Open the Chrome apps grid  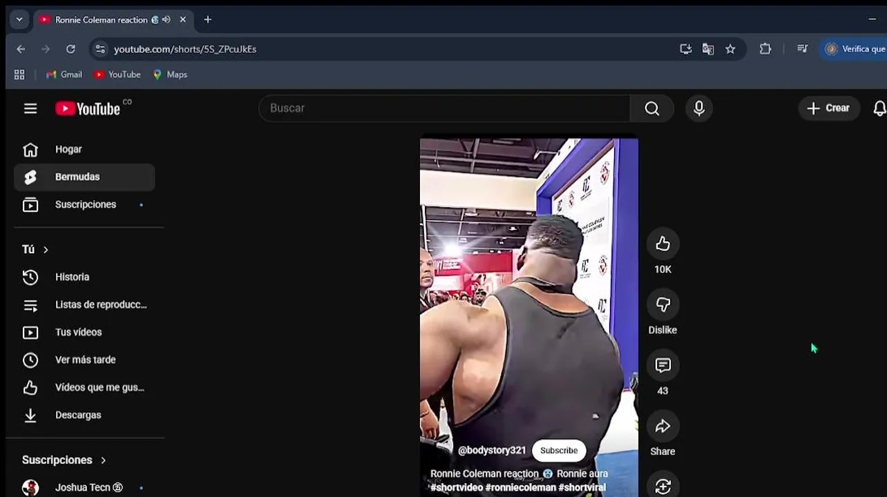point(19,75)
